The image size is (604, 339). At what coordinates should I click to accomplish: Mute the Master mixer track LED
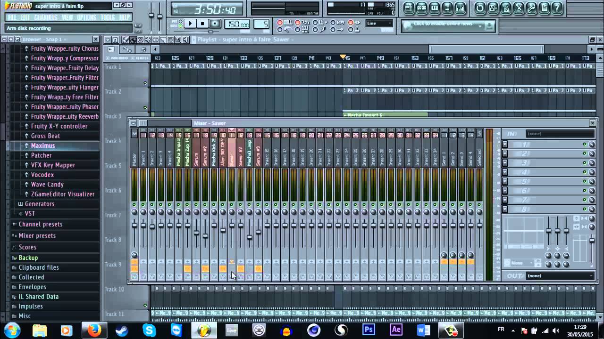tap(134, 205)
